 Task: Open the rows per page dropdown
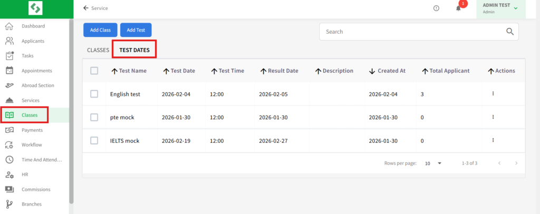coord(433,163)
